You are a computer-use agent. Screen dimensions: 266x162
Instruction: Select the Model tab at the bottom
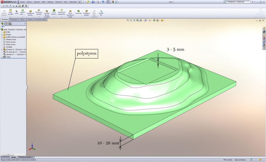point(14,157)
